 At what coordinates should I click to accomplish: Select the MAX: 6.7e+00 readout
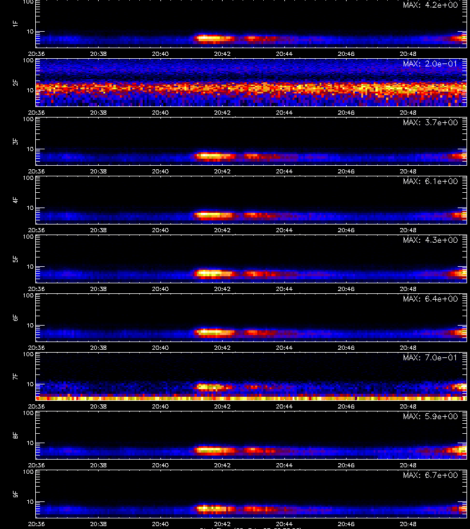[430, 475]
